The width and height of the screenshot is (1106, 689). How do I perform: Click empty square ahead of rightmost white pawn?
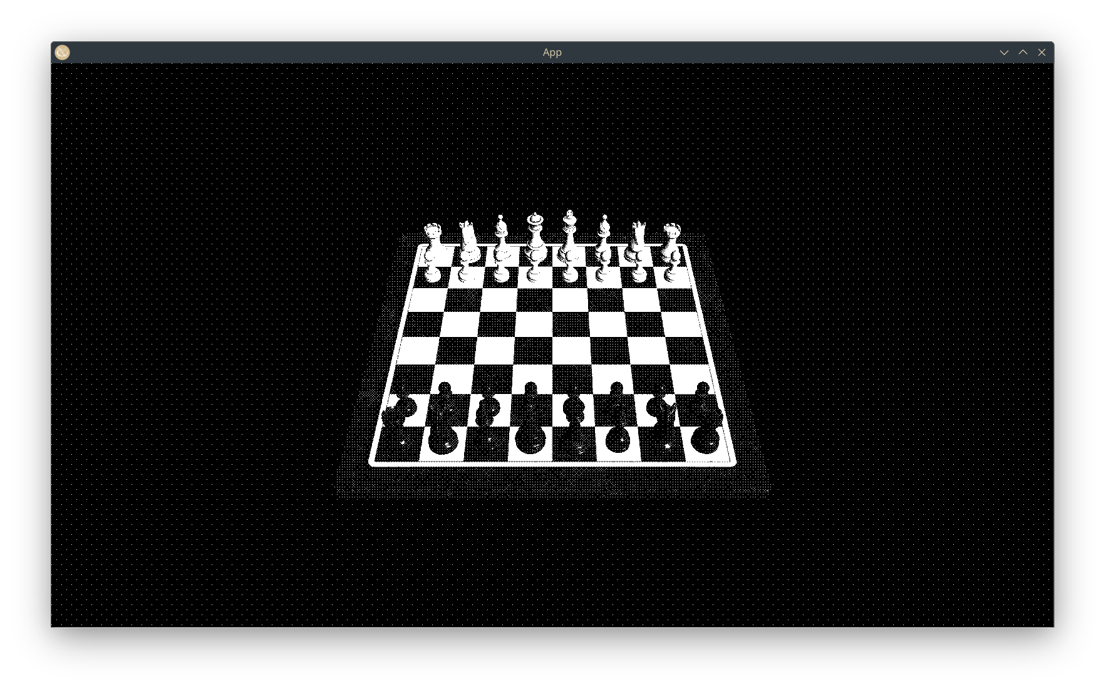tap(676, 299)
